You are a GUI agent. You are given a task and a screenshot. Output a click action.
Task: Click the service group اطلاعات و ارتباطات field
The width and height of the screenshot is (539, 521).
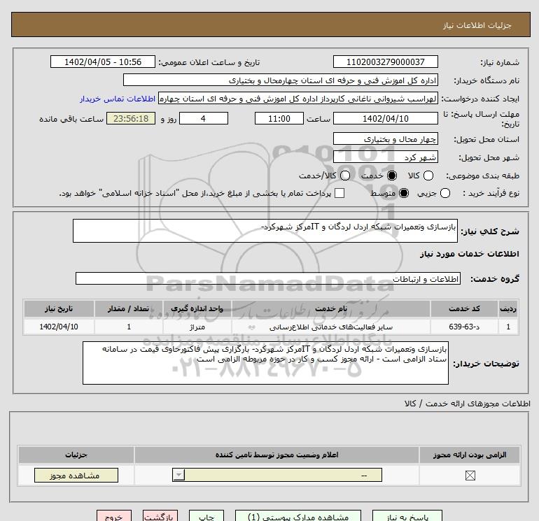point(268,278)
